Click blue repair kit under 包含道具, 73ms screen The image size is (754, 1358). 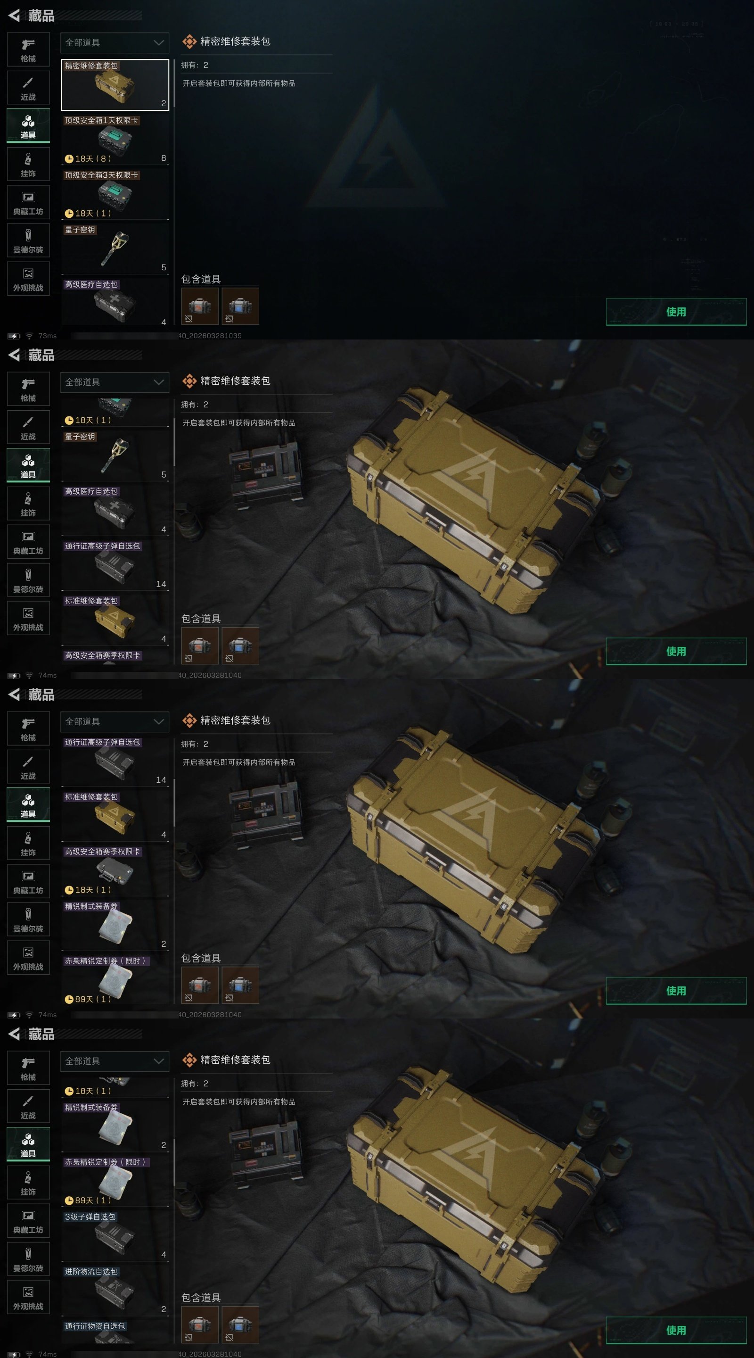[x=240, y=306]
